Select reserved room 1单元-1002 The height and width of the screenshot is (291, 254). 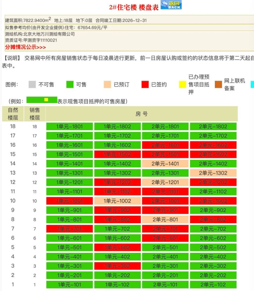(x=117, y=201)
